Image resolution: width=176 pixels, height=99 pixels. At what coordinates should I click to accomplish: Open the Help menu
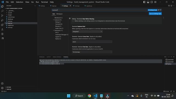pos(52,2)
